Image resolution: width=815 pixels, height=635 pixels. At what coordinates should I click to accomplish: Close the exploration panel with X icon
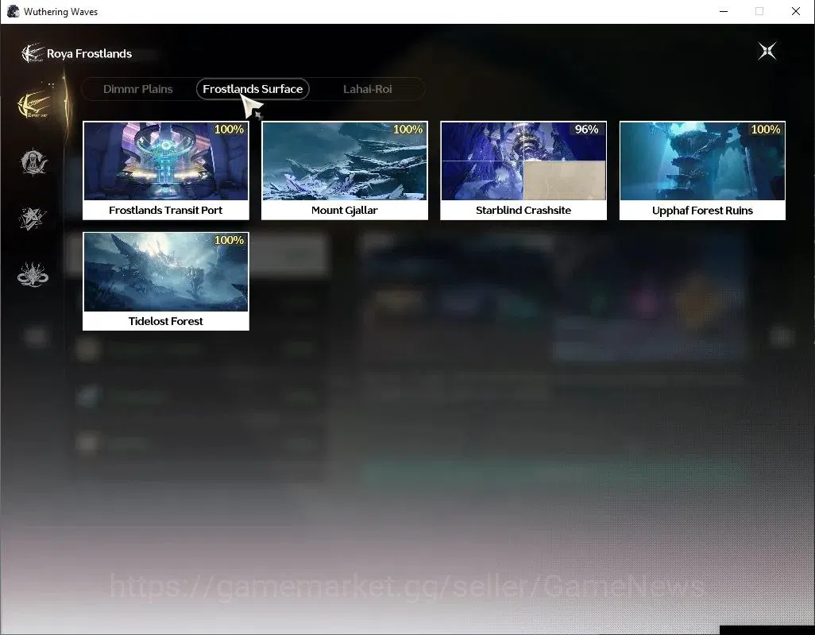(x=767, y=51)
